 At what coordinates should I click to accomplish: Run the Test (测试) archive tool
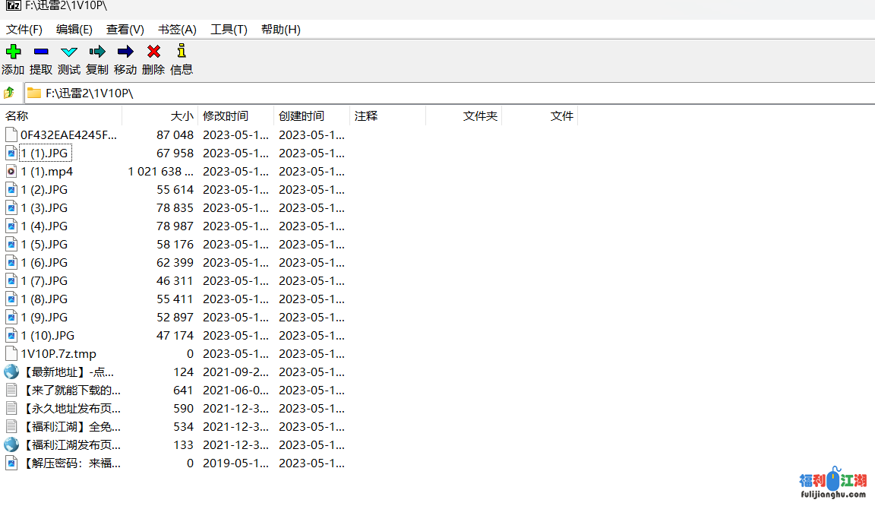(x=69, y=52)
